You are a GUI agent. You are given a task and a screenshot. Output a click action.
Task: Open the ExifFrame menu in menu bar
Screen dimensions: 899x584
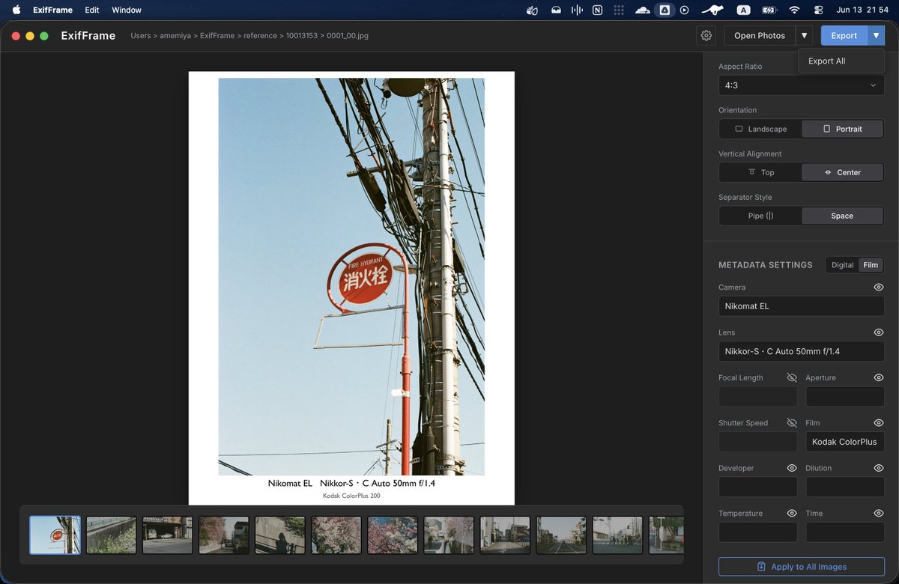52,10
